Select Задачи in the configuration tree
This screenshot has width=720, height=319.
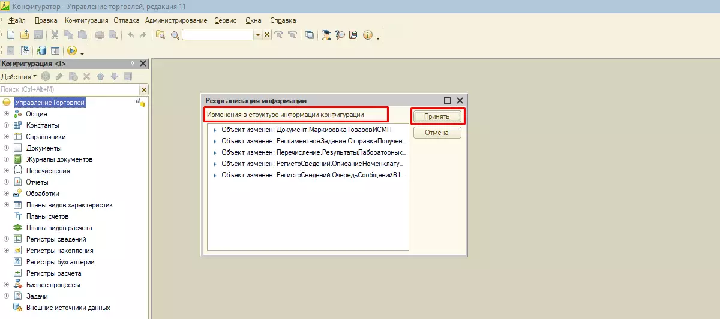(37, 296)
